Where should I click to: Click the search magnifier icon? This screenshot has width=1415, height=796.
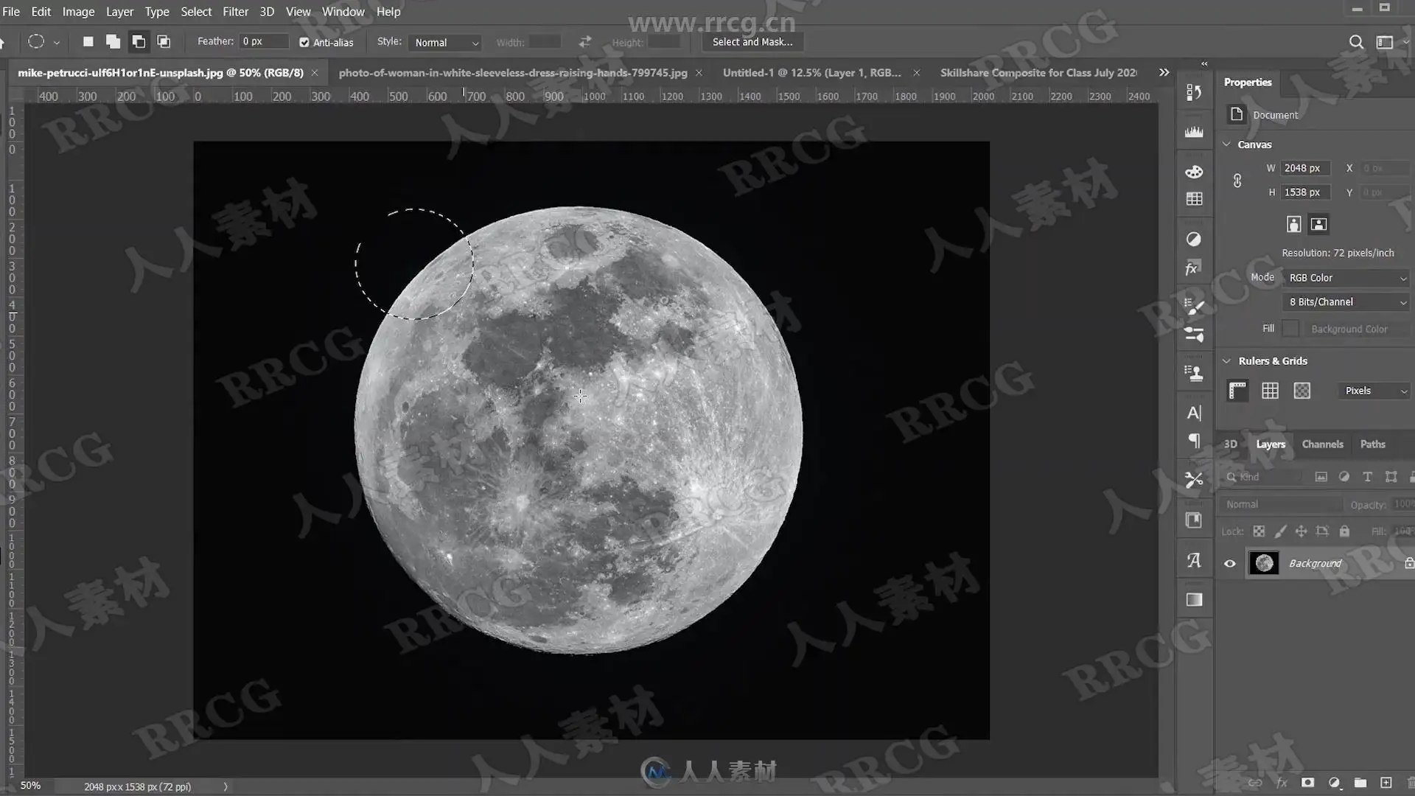(x=1356, y=42)
